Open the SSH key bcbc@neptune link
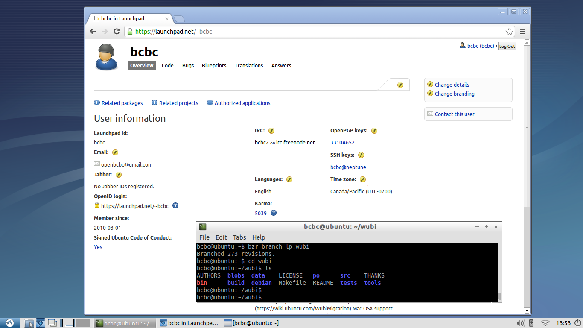Image resolution: width=583 pixels, height=328 pixels. [x=348, y=167]
